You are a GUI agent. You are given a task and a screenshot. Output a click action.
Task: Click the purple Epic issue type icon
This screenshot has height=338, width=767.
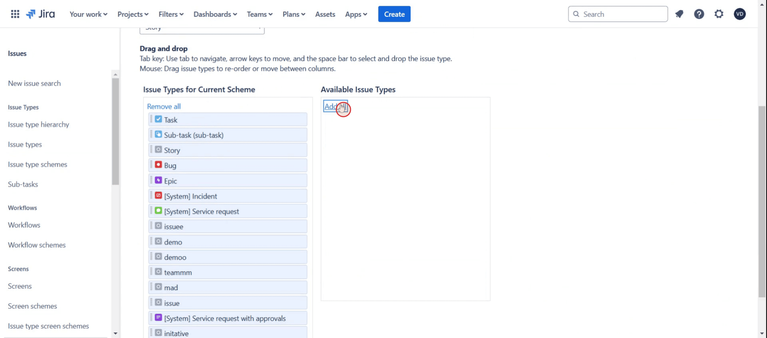pyautogui.click(x=158, y=180)
